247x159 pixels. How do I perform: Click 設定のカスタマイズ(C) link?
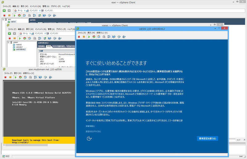[x=94, y=132]
